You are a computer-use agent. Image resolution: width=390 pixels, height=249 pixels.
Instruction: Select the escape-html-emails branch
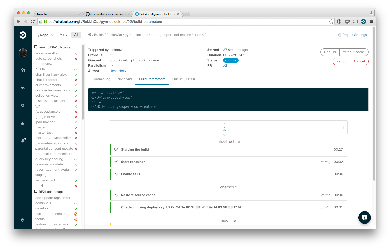pos(50,214)
